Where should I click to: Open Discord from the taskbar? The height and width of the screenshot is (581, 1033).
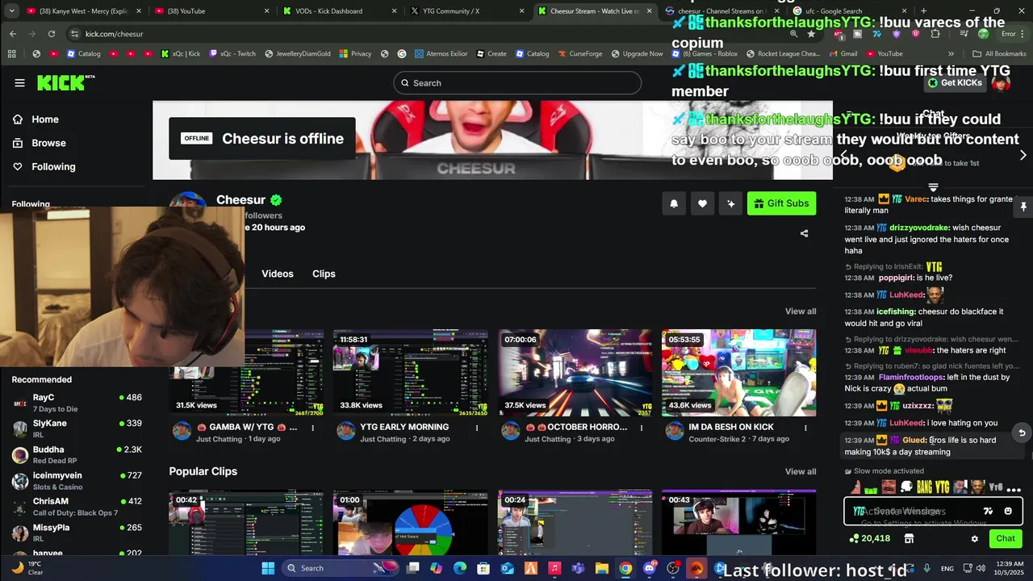(x=650, y=568)
